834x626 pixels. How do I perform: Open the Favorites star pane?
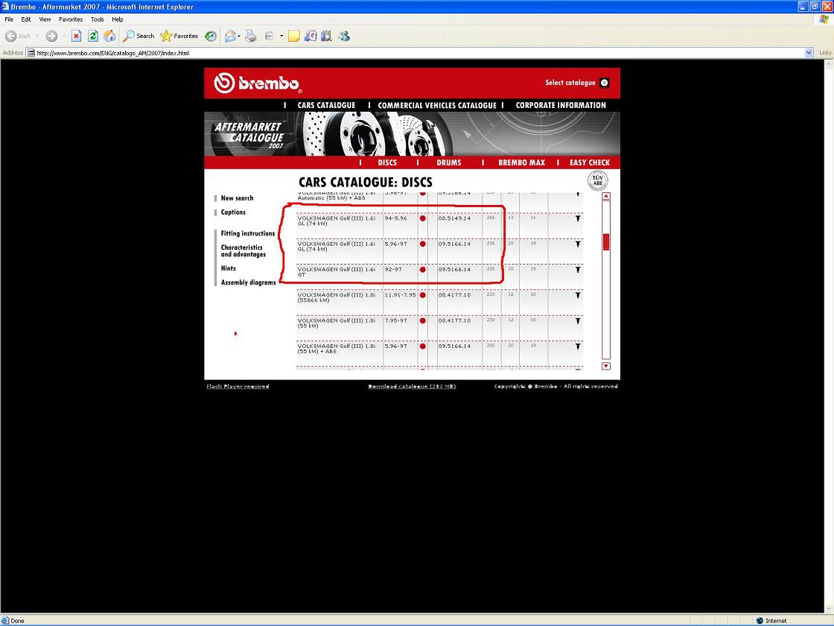click(179, 36)
